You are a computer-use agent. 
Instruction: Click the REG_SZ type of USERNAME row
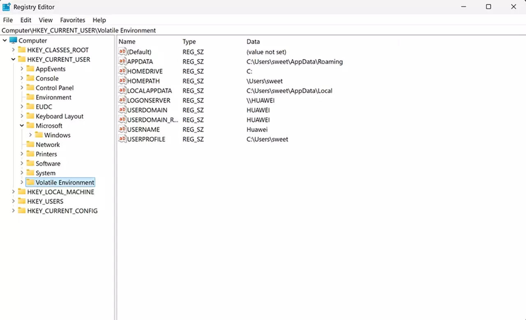point(193,129)
